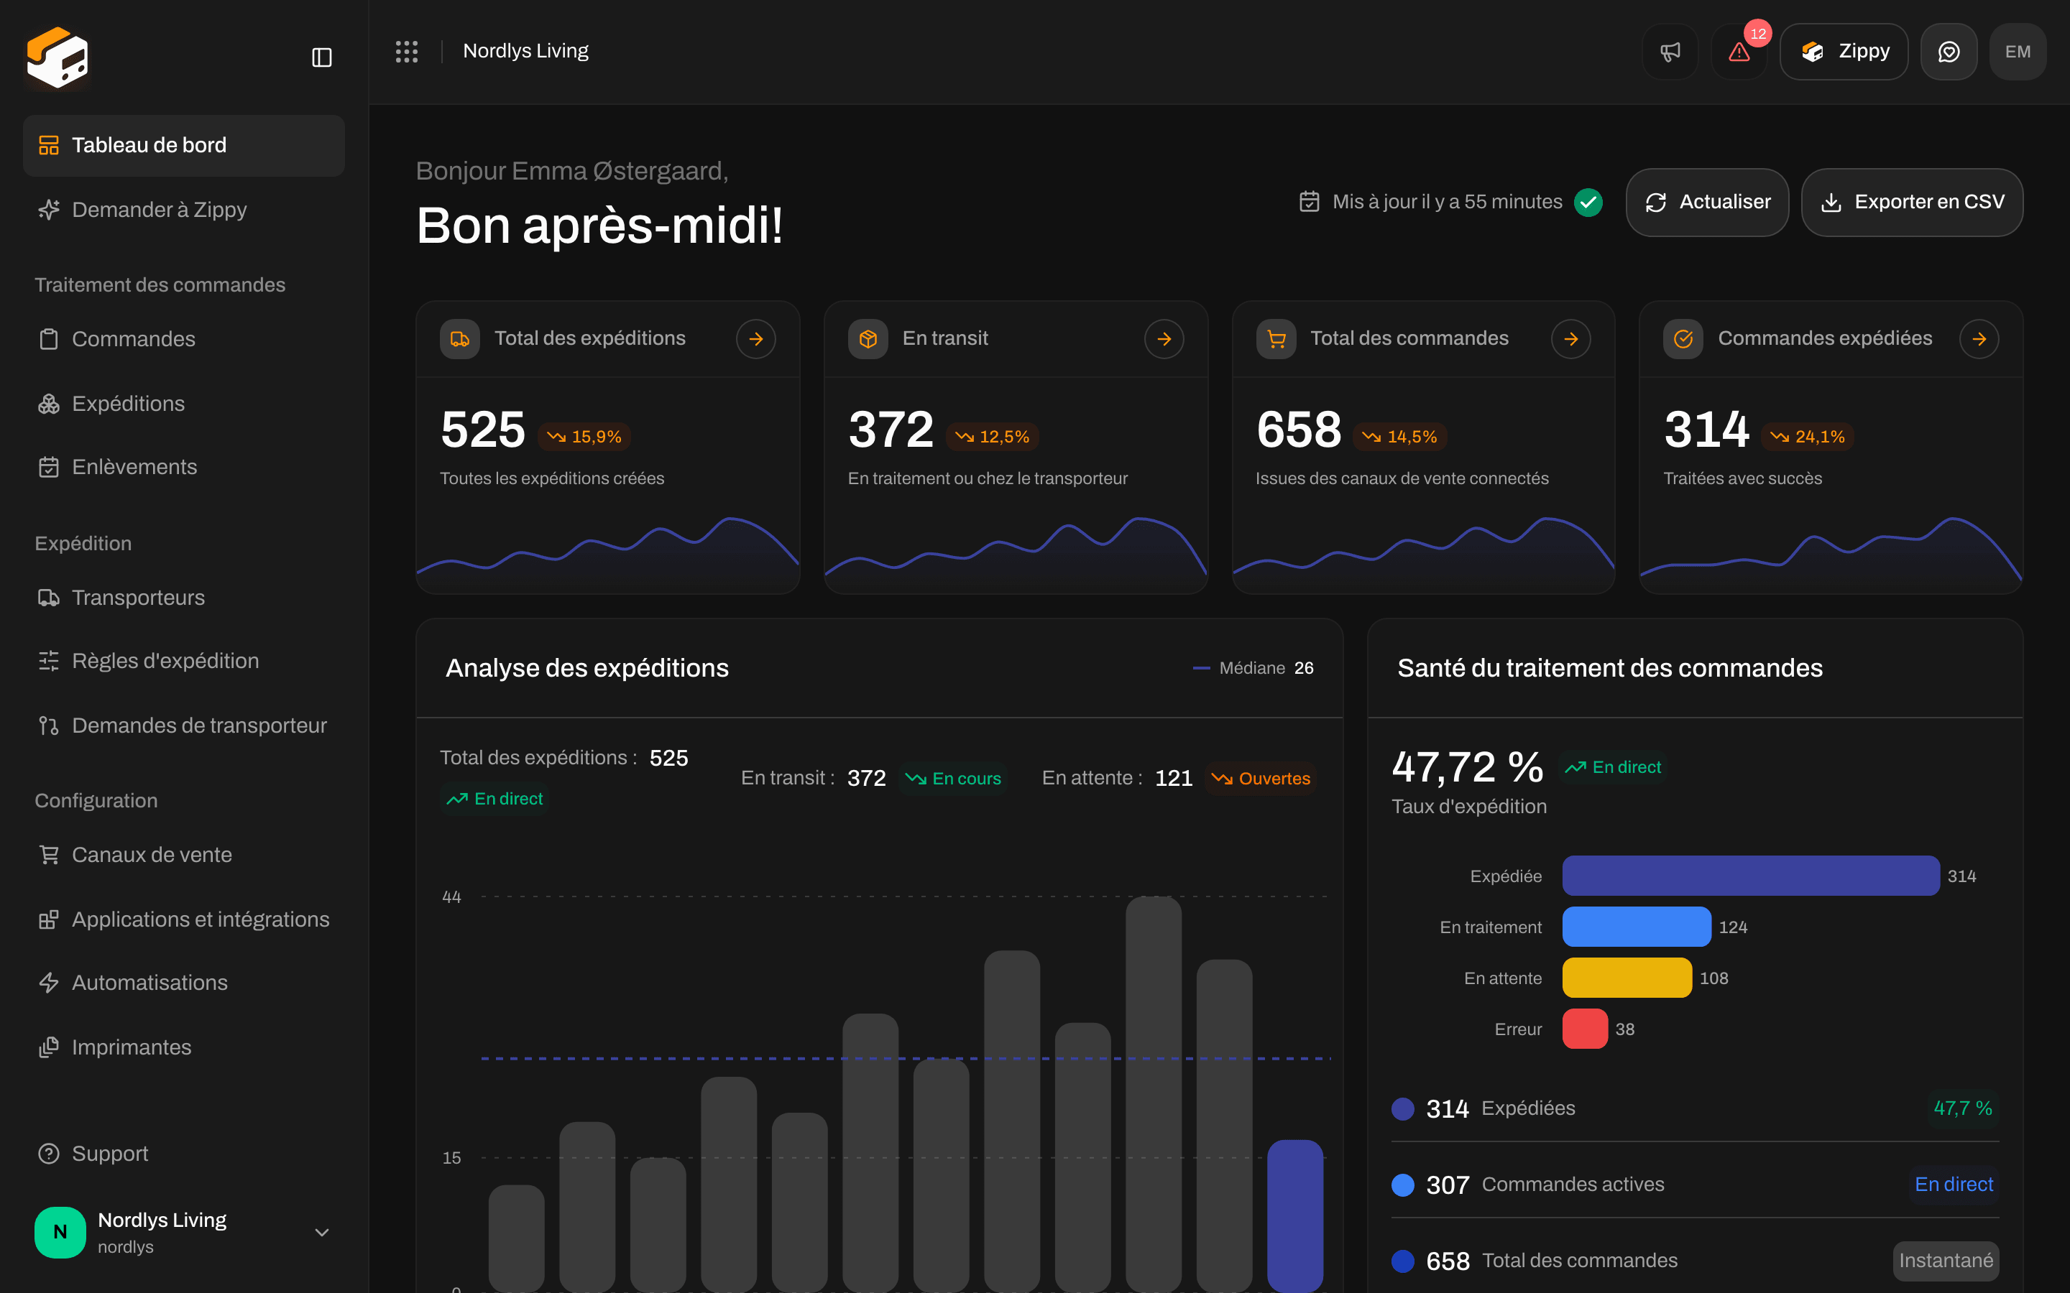Screen dimensions: 2070x1293
Task: Open Total des expéditions arrow link
Action: coord(755,338)
